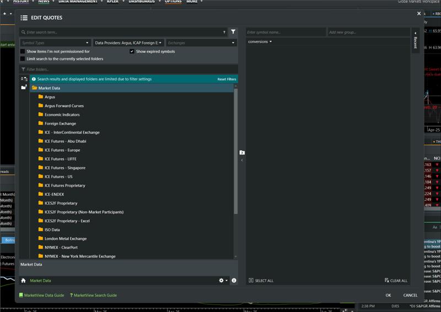Click the folder tree vertical scrollbar
441x312 pixels.
[236, 151]
